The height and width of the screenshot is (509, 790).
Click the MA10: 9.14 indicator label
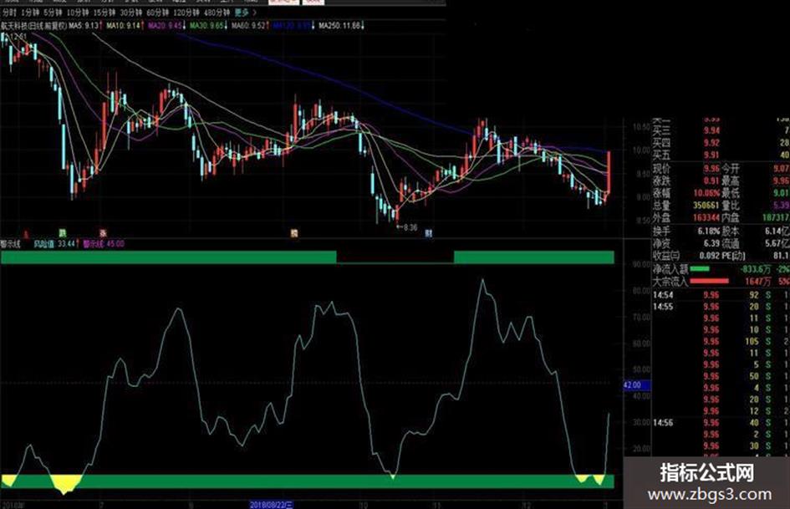point(125,25)
